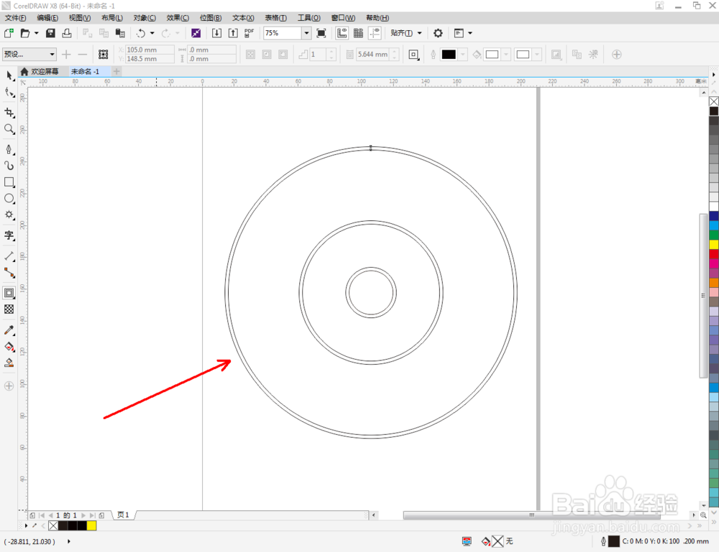Select the Zoom magnifier tool

tap(9, 129)
